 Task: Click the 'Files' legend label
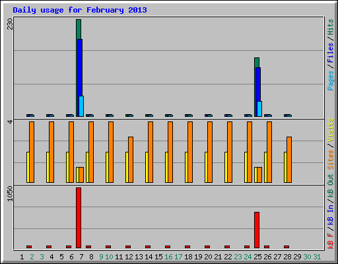pos(330,53)
